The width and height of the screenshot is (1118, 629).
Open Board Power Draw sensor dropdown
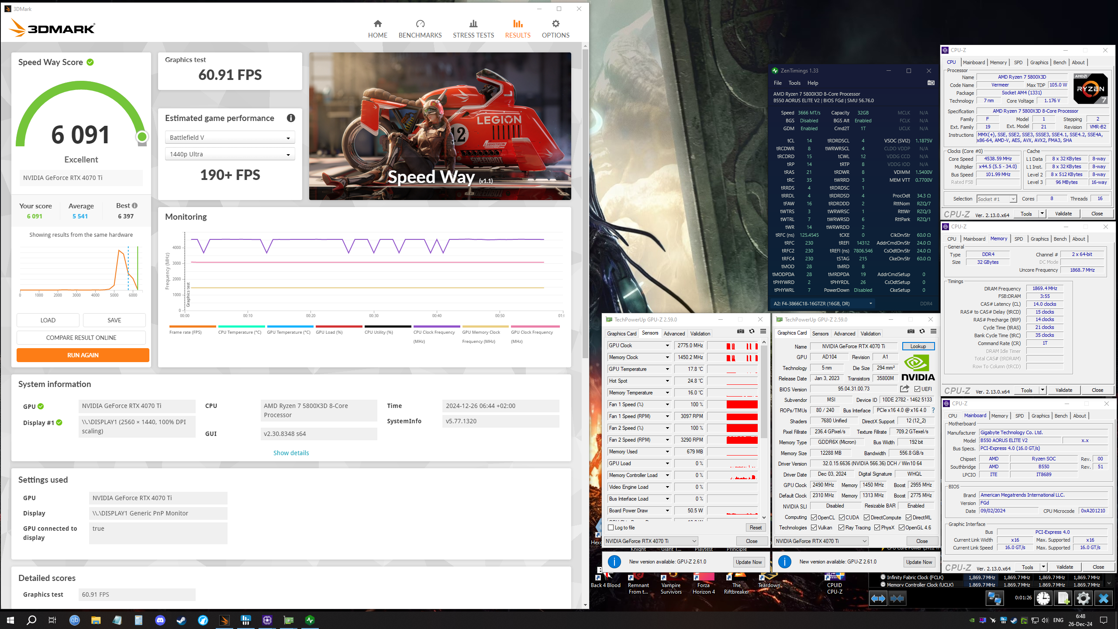point(667,511)
